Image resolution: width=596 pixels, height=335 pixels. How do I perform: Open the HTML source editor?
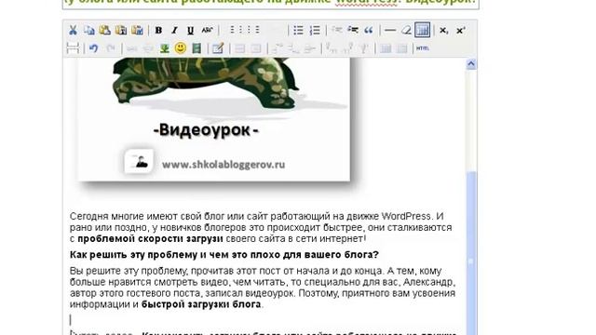(423, 48)
